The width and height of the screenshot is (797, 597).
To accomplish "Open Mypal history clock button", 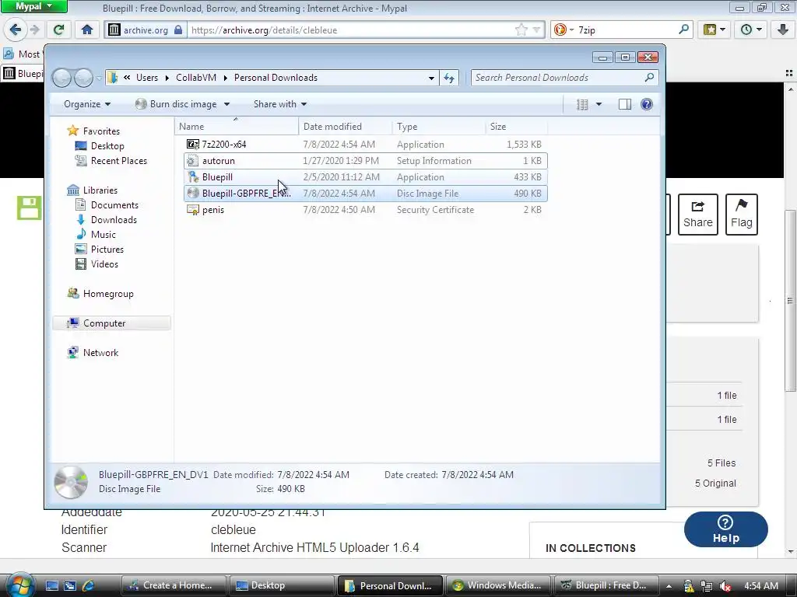I will tap(751, 30).
